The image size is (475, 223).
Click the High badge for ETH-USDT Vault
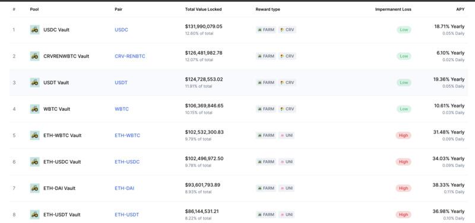pos(404,215)
